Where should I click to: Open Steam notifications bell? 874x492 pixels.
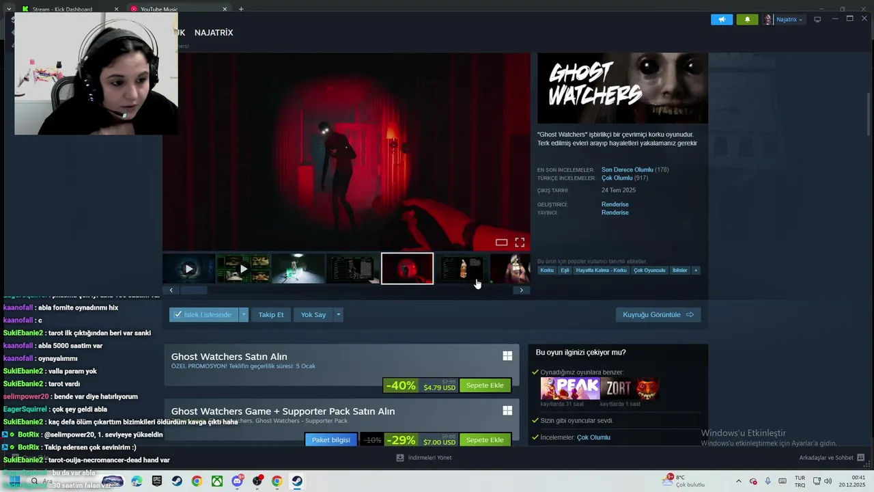747,19
